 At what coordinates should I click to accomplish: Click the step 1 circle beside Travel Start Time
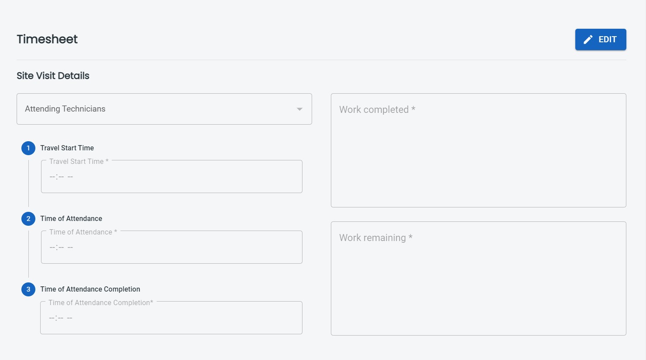28,148
